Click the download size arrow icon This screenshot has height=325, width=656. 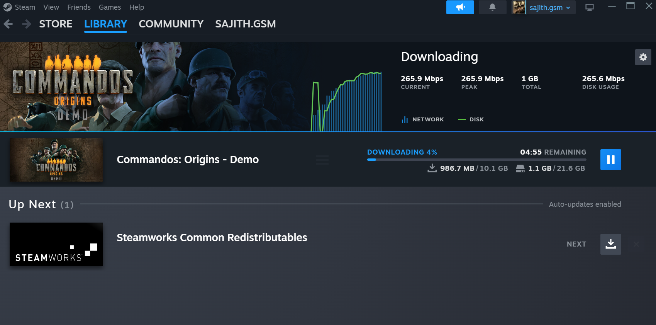pyautogui.click(x=432, y=168)
